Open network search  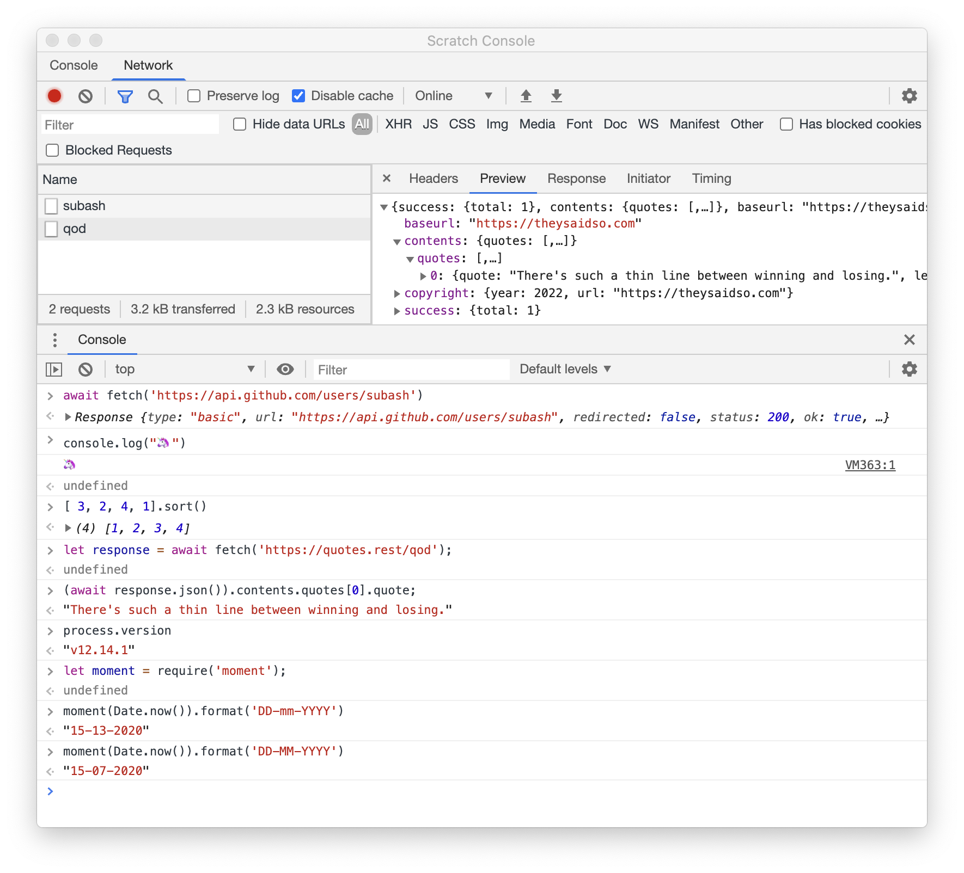coord(156,96)
